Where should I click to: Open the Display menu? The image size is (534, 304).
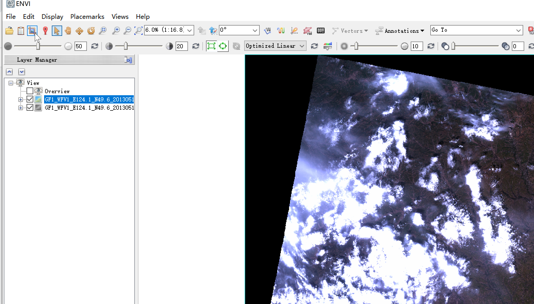pos(52,17)
